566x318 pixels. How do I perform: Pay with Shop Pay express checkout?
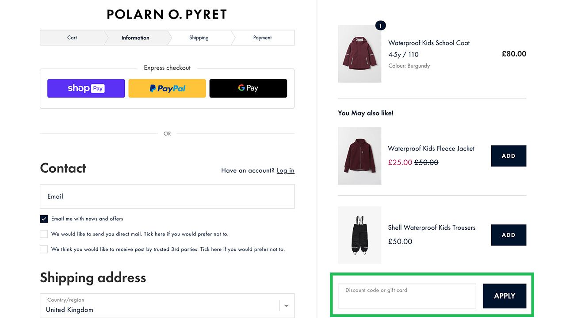(x=86, y=88)
